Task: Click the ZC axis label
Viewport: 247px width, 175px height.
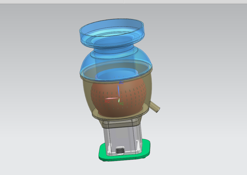Action: coord(121,83)
